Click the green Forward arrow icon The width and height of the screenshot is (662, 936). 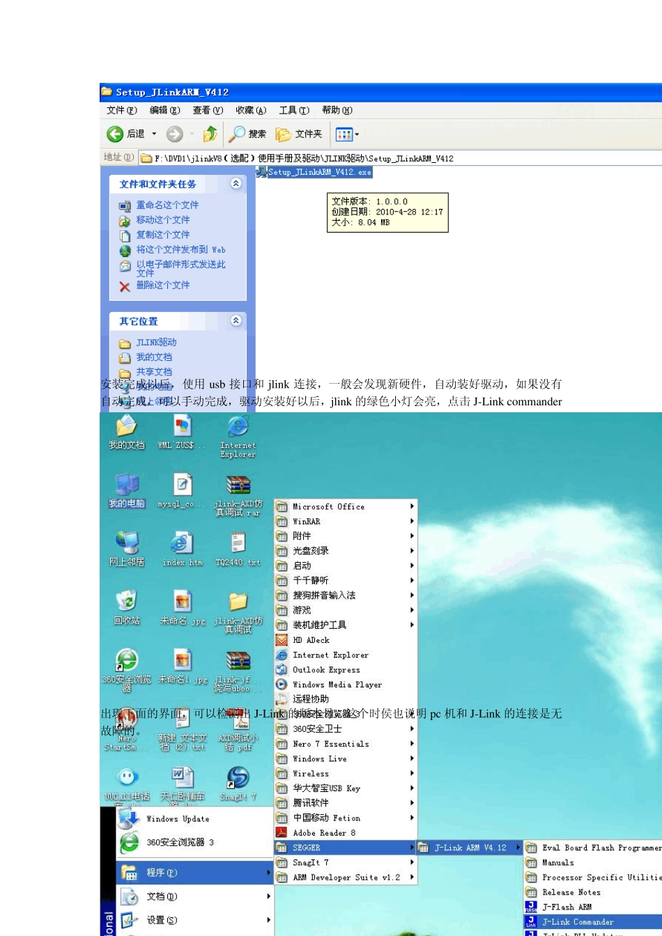click(175, 134)
